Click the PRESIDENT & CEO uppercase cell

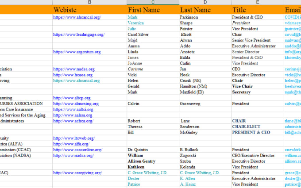258,132
